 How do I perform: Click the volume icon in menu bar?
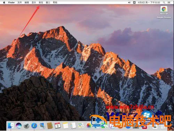coord(129,2)
